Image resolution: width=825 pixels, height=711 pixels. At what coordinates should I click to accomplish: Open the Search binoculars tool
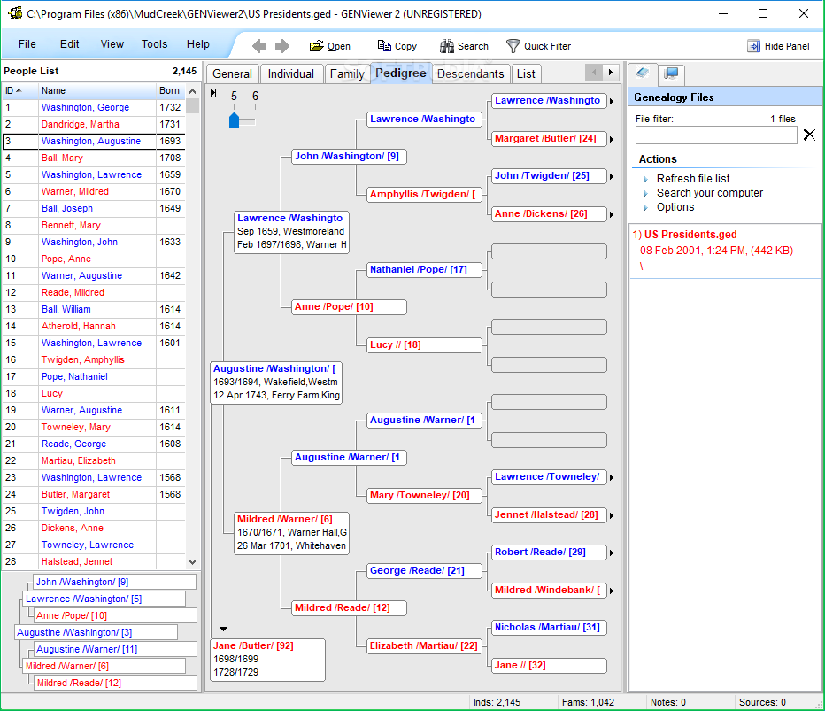[464, 46]
